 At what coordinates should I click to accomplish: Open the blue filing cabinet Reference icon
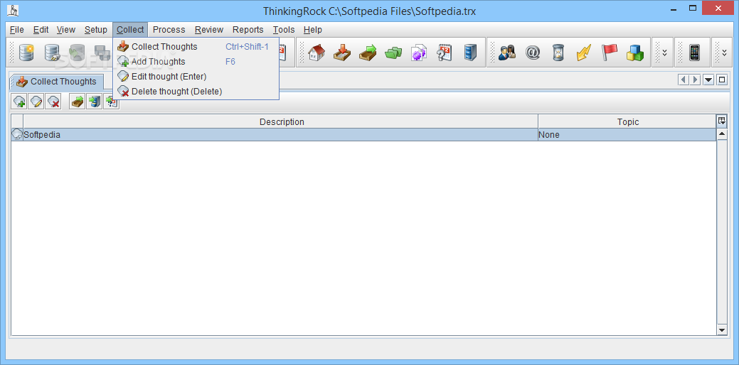470,53
